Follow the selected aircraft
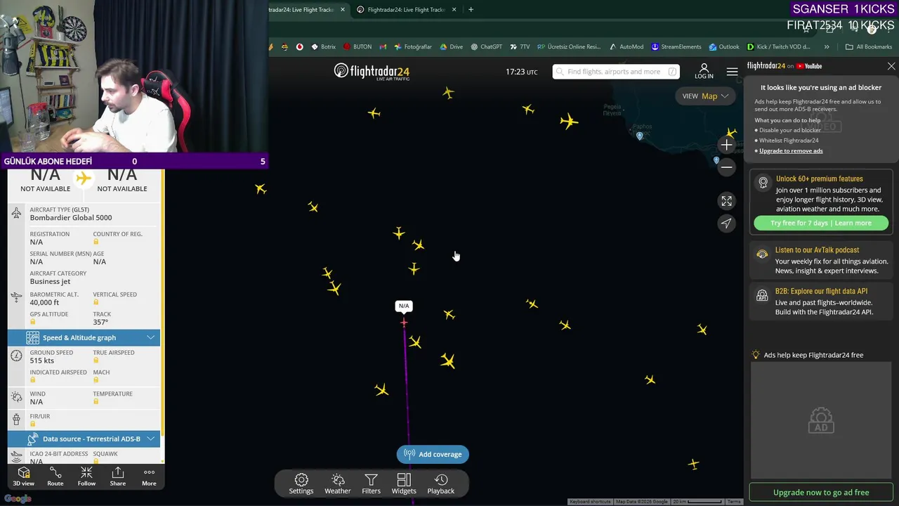Viewport: 899px width, 506px height. pos(86,476)
